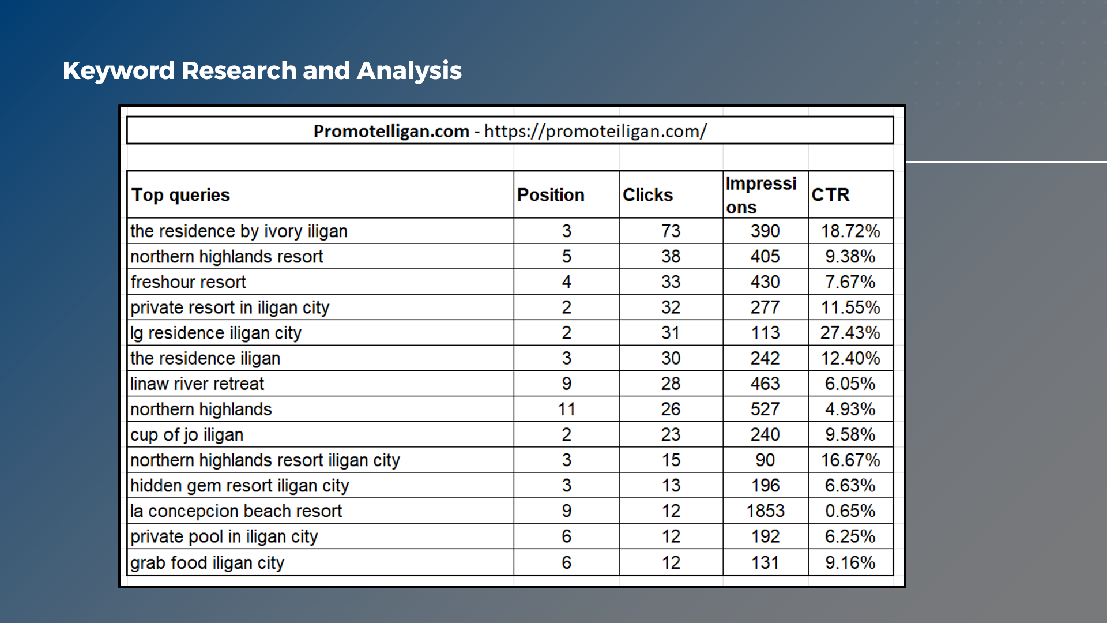Screen dimensions: 1107x623
Task: Click the "Clicks" column header
Action: (647, 195)
